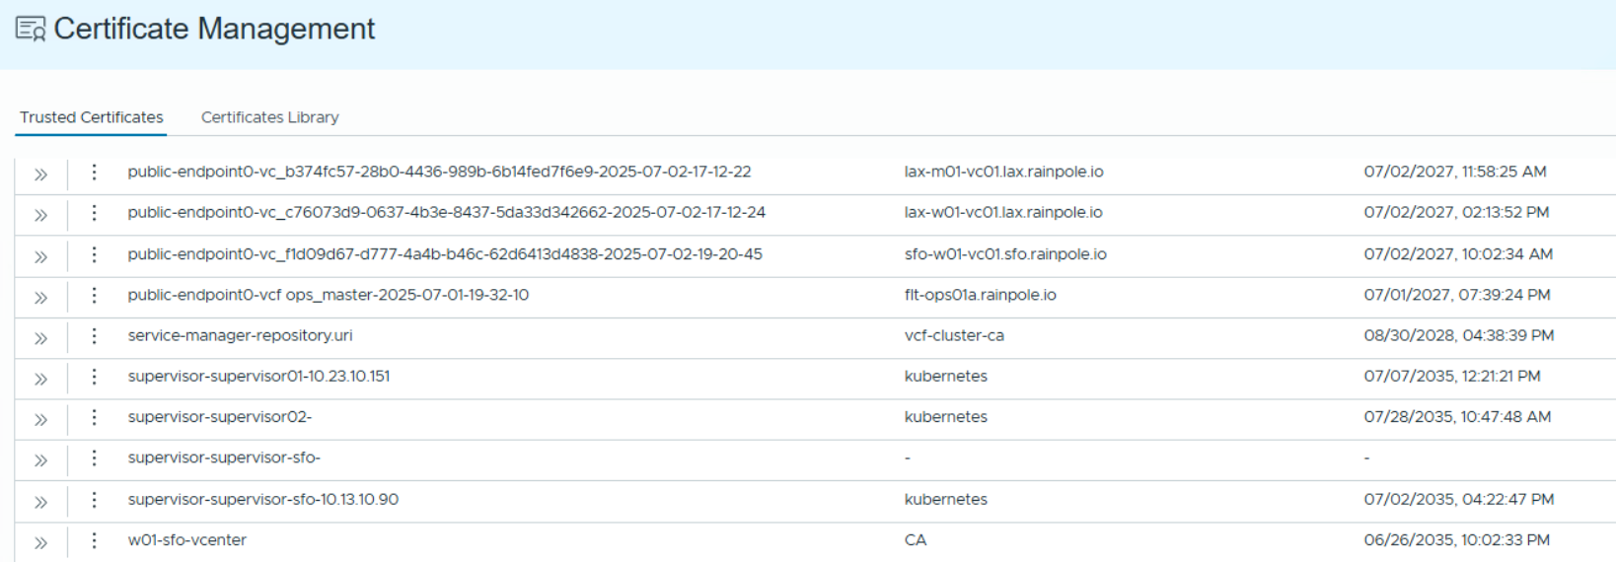Expand the w01-sfo-vcenter certificate details
This screenshot has width=1616, height=562.
click(x=40, y=542)
